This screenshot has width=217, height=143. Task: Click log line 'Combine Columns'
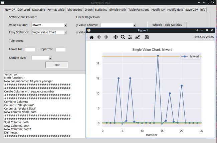[x=16, y=102]
